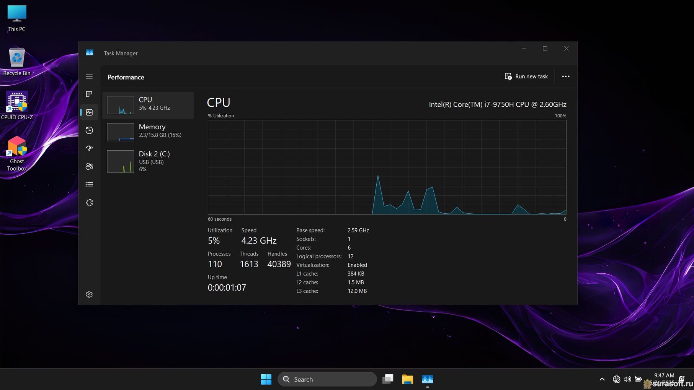This screenshot has width=694, height=390.
Task: Click the Memory mini graph thumbnail
Action: point(120,132)
